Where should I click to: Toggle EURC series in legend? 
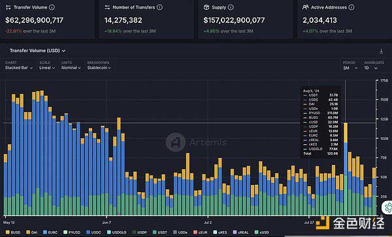click(50, 232)
